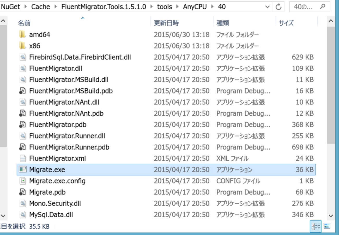Expand the chevron after the Cache breadcrumb
Screen dimensions: 339x235
55,7
